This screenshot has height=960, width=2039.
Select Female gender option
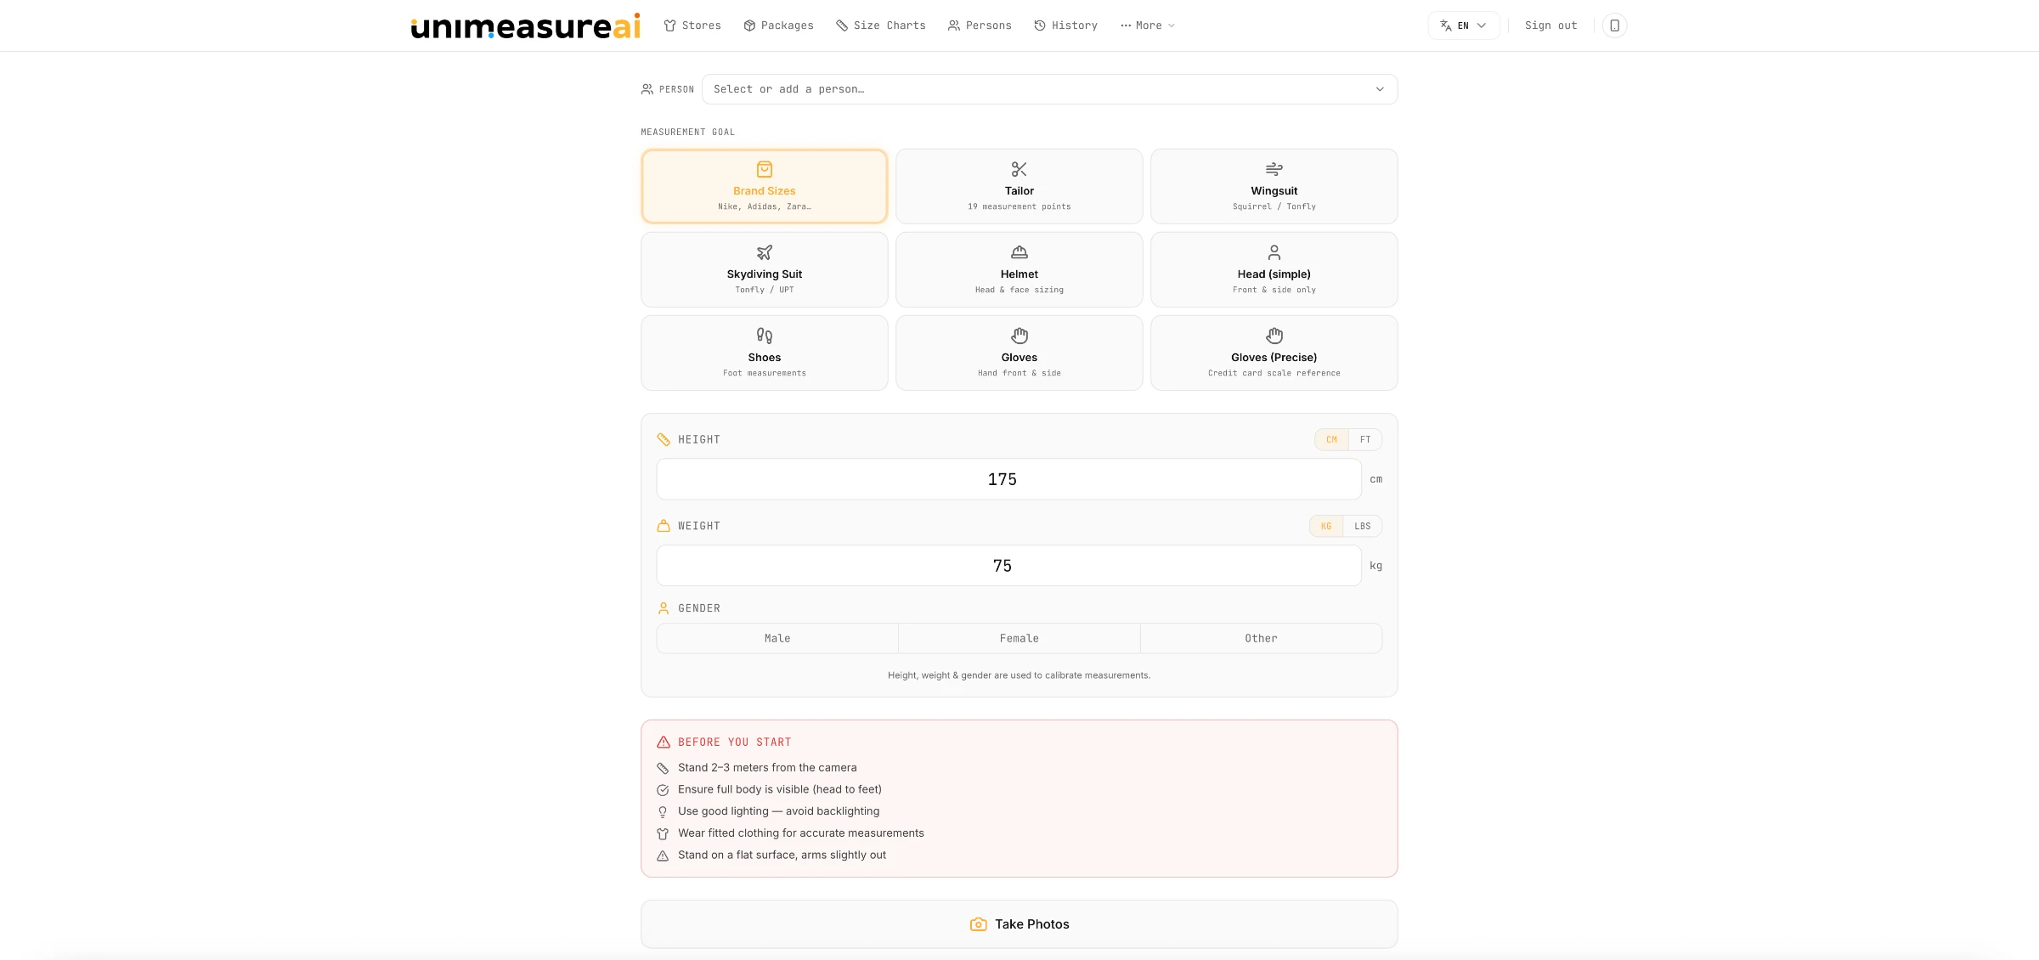tap(1019, 638)
